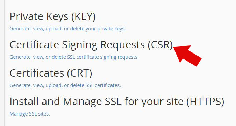Select the Private Keys (KEY) heading
236x126 pixels.
coord(52,16)
